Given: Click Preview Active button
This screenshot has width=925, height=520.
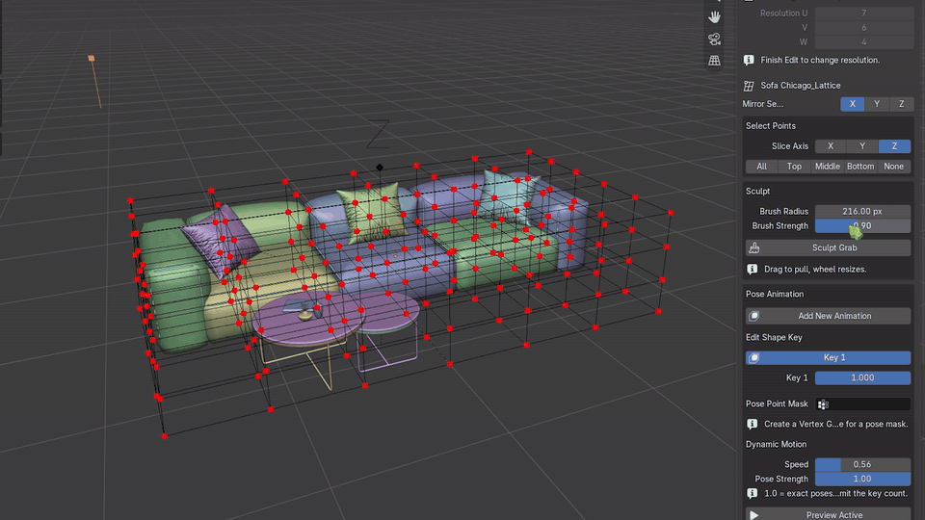Looking at the screenshot, I should click(x=828, y=514).
